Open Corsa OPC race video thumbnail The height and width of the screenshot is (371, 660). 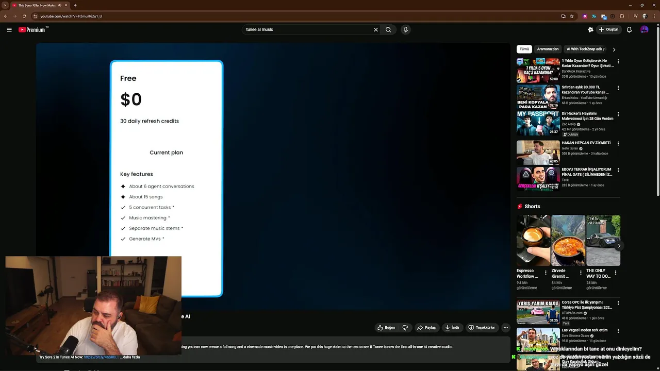click(x=538, y=312)
